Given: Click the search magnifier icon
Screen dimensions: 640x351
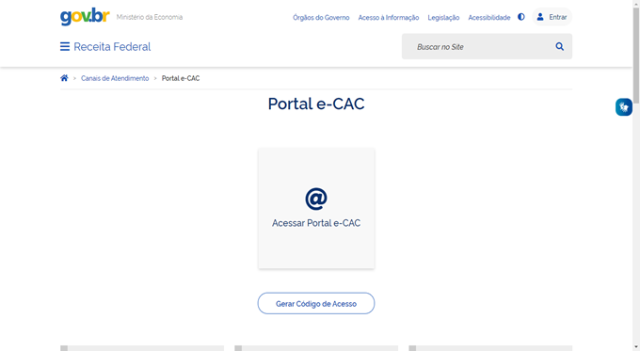Looking at the screenshot, I should tap(560, 46).
